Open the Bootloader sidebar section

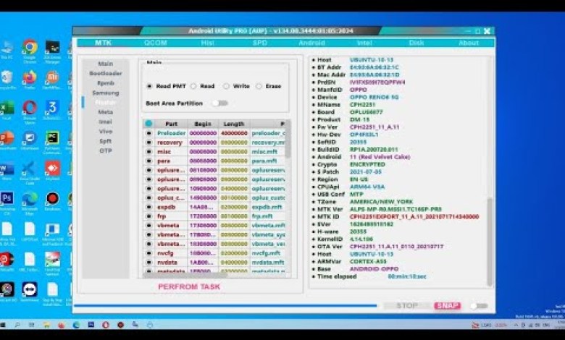(106, 73)
